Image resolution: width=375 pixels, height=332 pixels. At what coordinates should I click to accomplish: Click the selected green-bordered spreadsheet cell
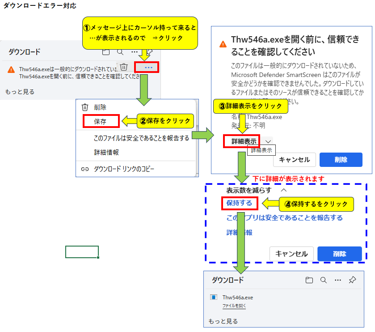coord(82,252)
